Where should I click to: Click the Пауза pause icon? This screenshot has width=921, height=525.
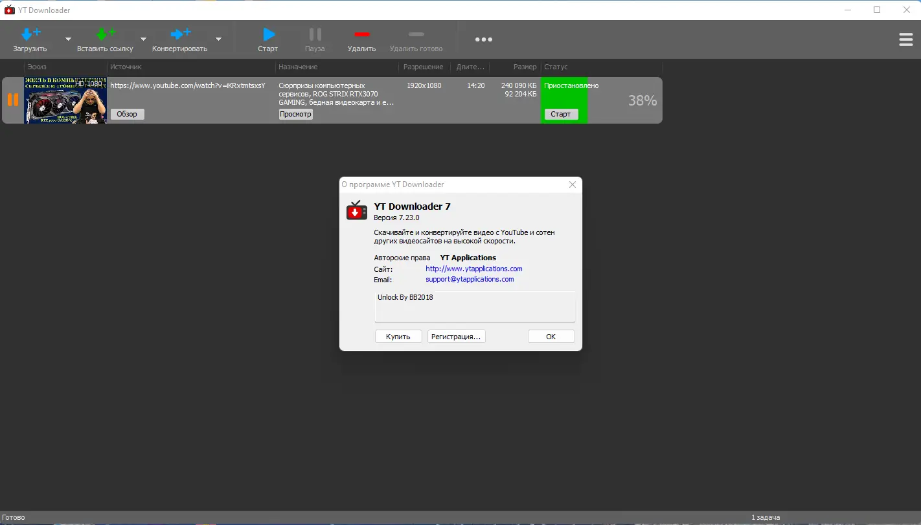point(315,34)
